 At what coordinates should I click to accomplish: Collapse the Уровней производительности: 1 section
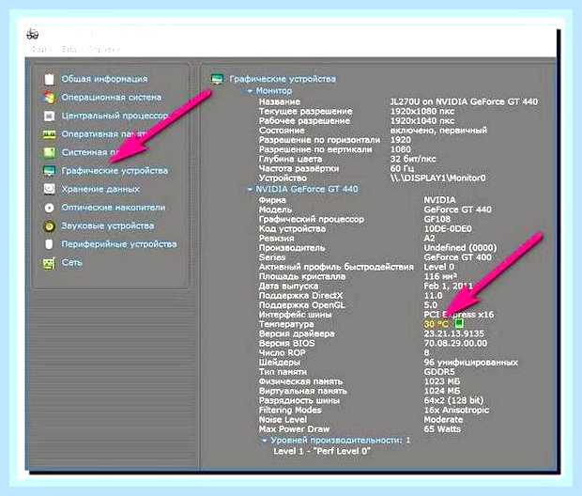pyautogui.click(x=265, y=441)
